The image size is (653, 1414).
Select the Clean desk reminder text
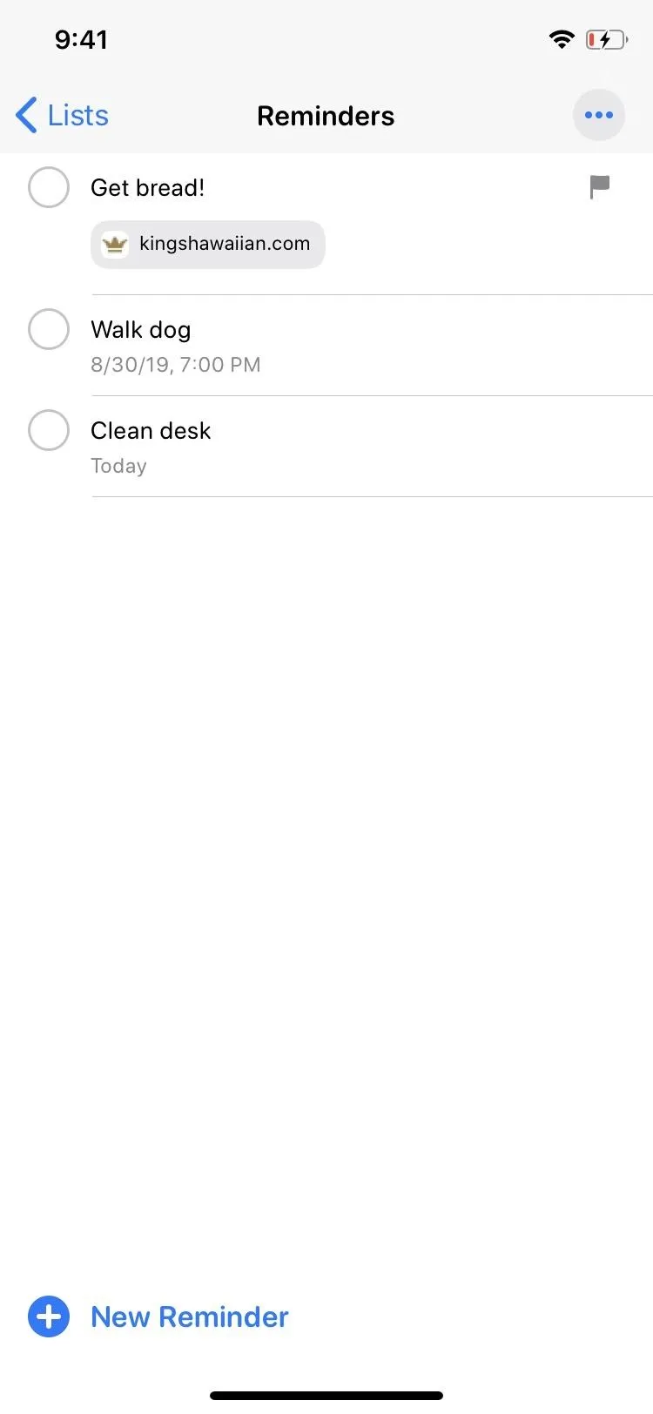[151, 431]
